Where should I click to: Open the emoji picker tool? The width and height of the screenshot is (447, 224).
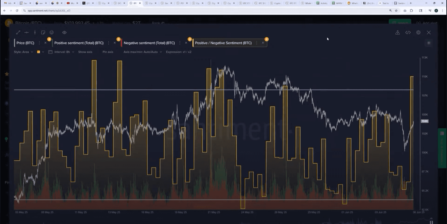pos(52,33)
